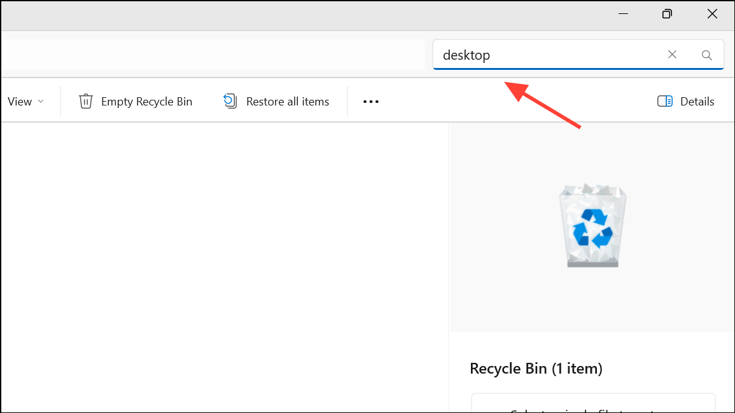Toggle the Details pane button

686,102
